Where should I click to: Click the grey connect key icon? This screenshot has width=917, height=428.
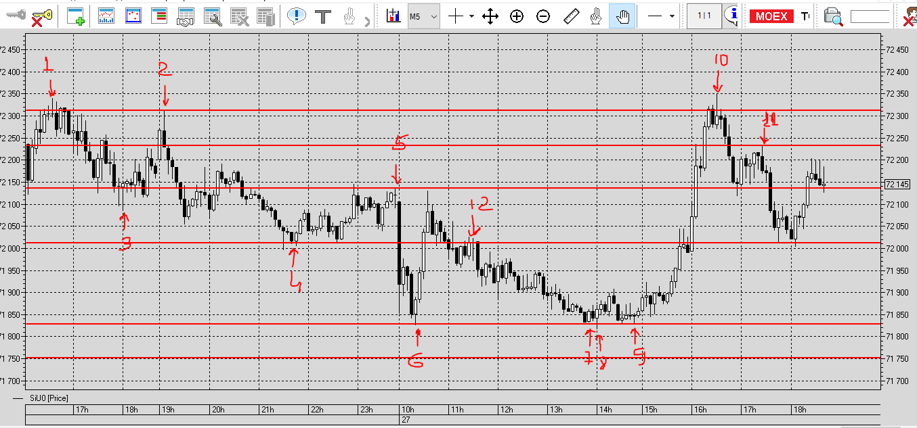(16, 16)
